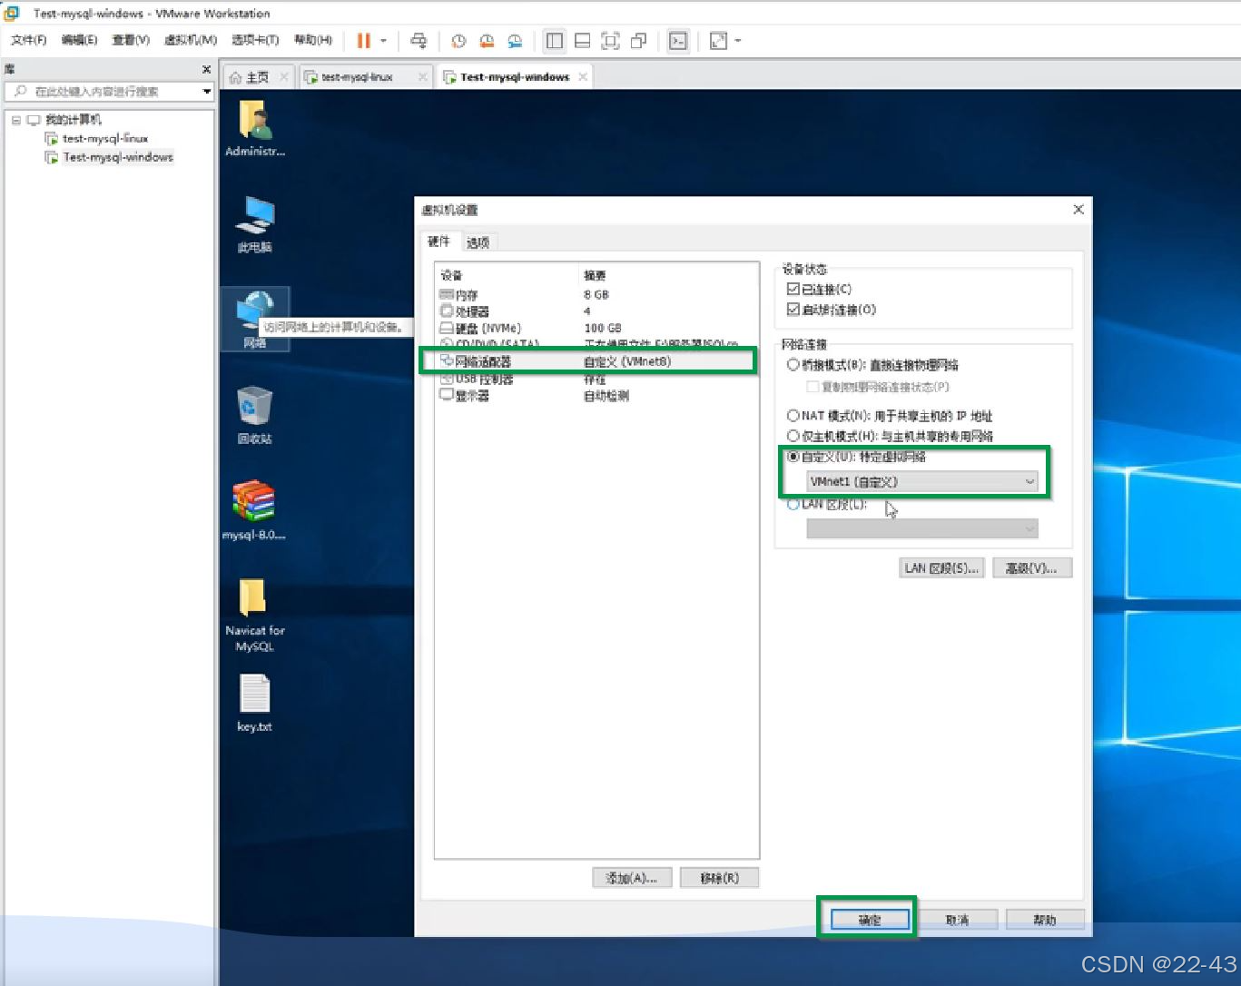
Task: Click the 回收站 recycle bin icon
Action: click(x=255, y=415)
